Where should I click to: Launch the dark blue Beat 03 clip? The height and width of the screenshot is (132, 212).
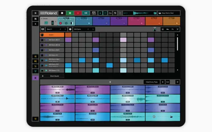pyautogui.click(x=107, y=23)
